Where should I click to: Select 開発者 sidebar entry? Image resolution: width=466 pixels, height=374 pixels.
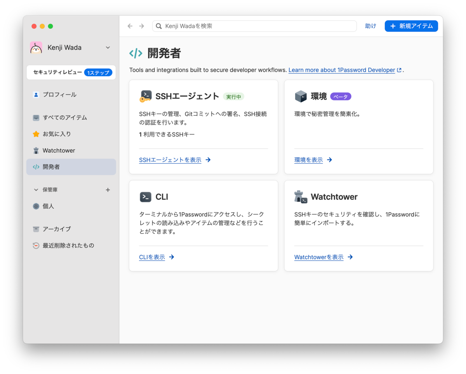[71, 167]
